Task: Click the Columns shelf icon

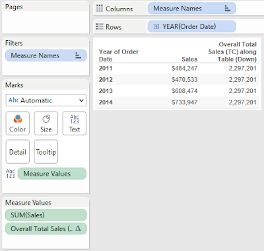Action: pyautogui.click(x=100, y=9)
